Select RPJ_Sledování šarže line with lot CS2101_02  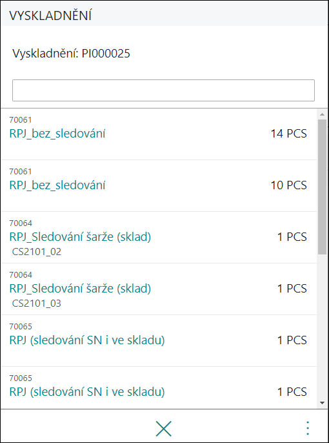point(159,238)
